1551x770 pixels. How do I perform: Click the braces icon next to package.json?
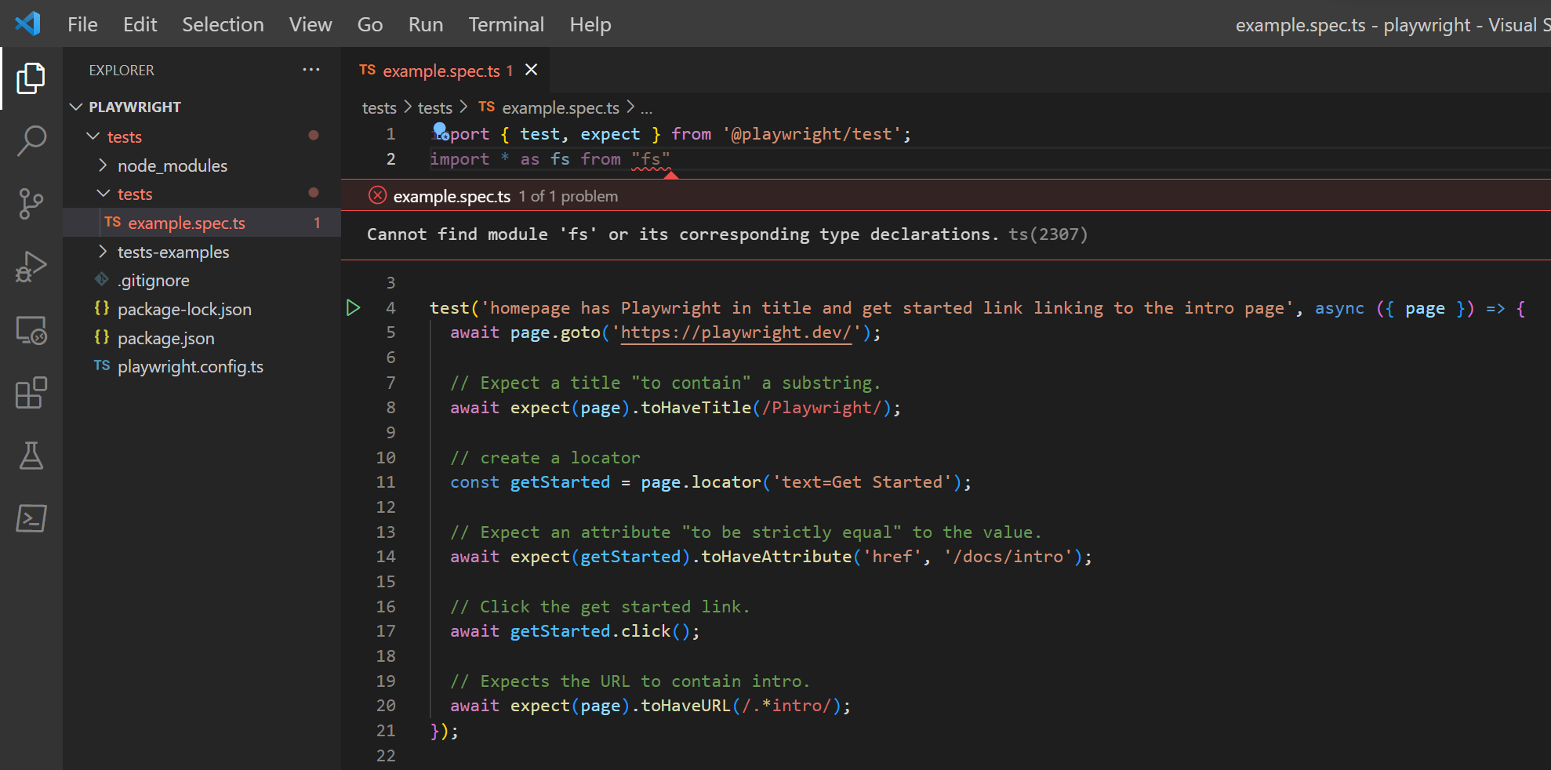[x=102, y=338]
